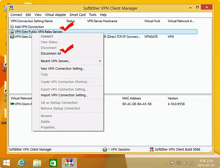Click the volume speaker tray icon
This screenshot has width=220, height=168.
185,163
